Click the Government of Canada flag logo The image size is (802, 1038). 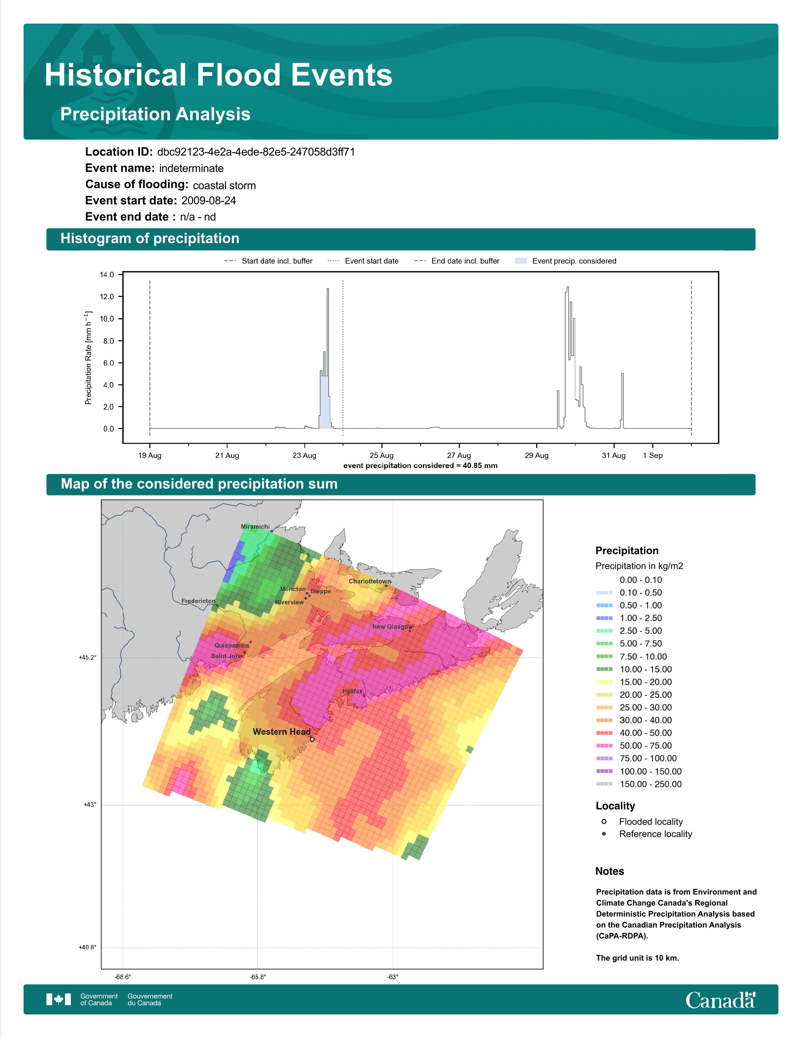click(x=58, y=1000)
